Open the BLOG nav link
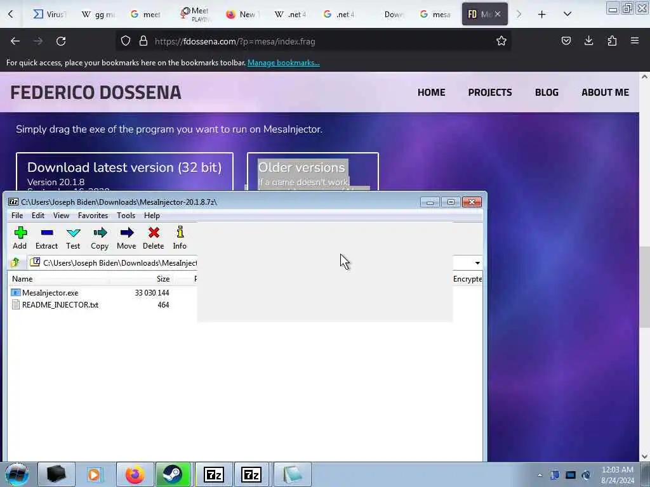This screenshot has width=650, height=487. click(x=547, y=93)
